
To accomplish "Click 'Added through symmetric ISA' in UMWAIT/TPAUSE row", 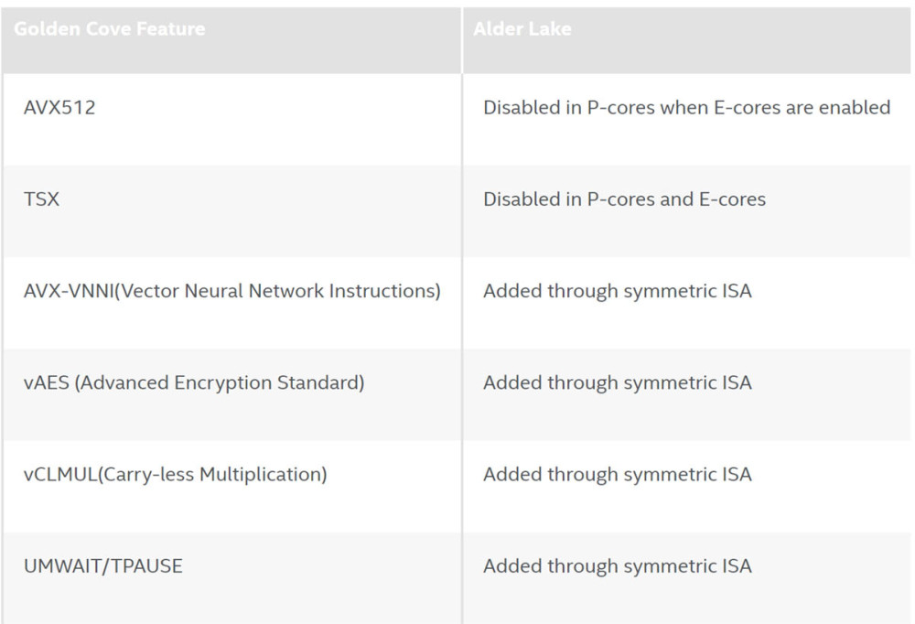I will coord(618,565).
